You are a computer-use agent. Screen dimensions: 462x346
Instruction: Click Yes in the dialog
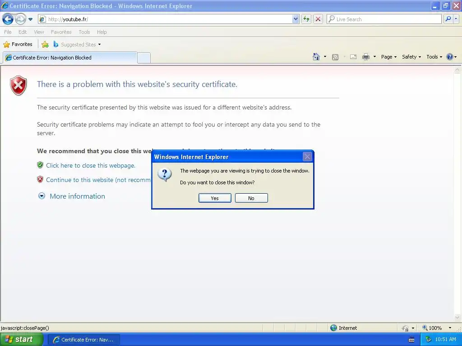pyautogui.click(x=215, y=198)
